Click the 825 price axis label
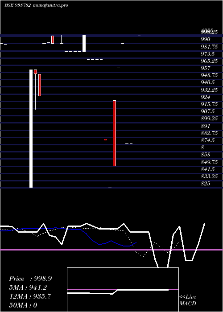Image resolution: width=223 pixels, height=312 pixels. [206, 184]
